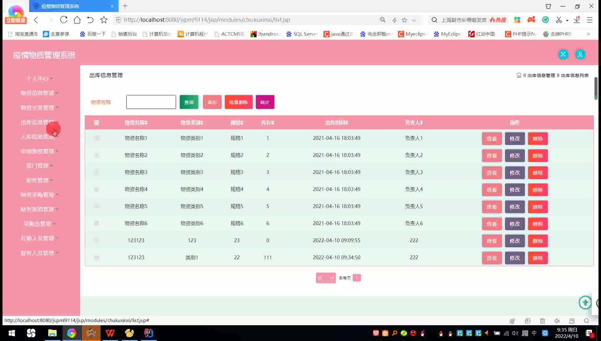This screenshot has width=601, height=341.
Task: Click the trash icon in browser status bar
Action: 542,321
